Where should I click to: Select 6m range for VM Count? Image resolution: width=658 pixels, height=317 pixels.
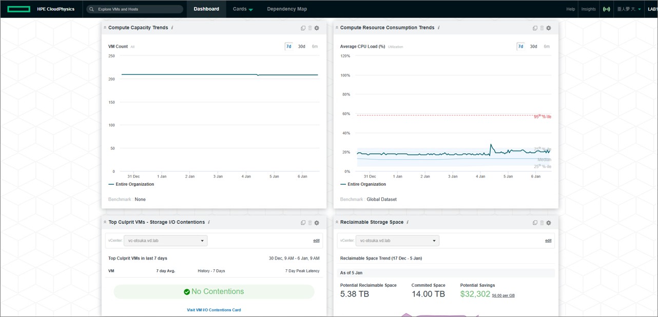[315, 47]
